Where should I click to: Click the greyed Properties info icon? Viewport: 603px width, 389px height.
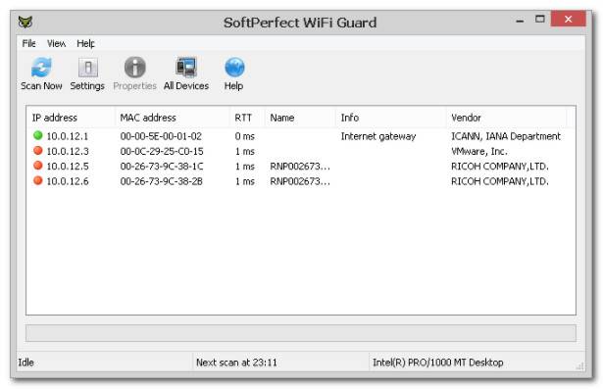pos(134,68)
